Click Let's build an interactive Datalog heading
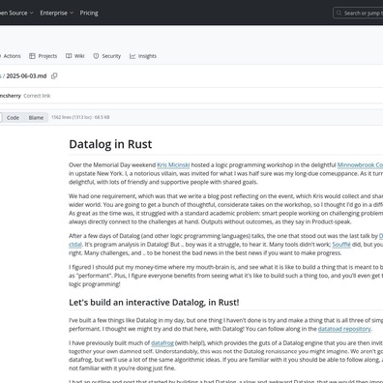Viewport: 383px width, 383px height. point(154,303)
